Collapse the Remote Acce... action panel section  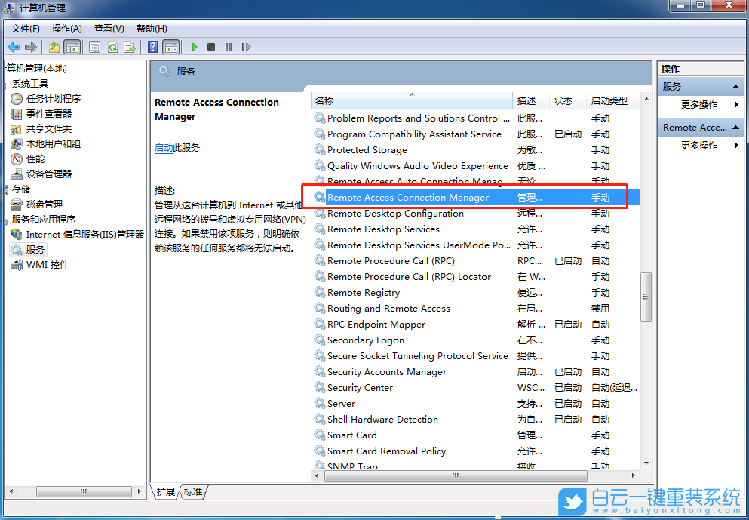click(x=735, y=128)
